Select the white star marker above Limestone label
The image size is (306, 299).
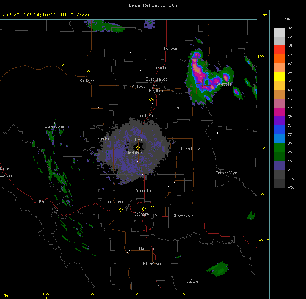[55, 123]
